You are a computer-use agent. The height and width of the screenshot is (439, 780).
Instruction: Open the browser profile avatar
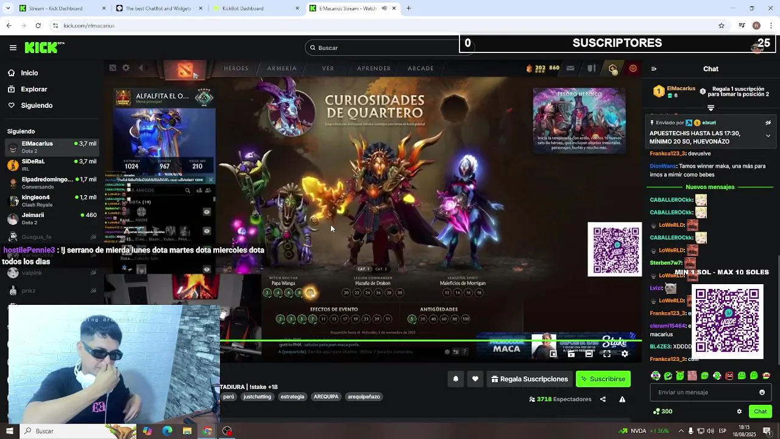756,26
